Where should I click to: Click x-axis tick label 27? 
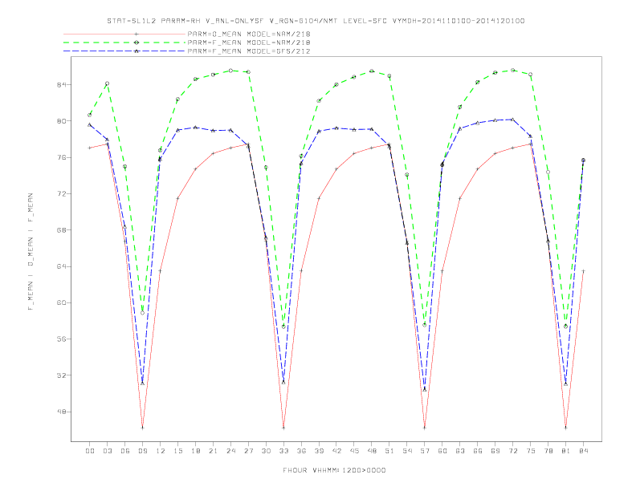pyautogui.click(x=249, y=451)
